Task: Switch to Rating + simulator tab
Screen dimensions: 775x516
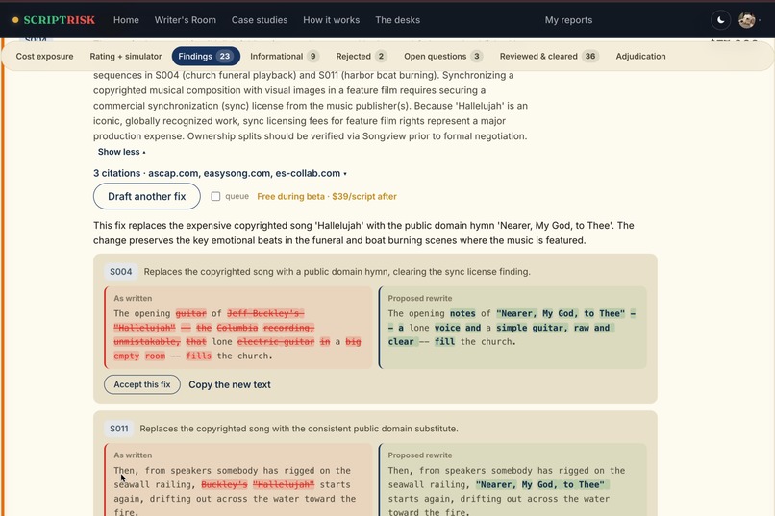Action: pyautogui.click(x=126, y=57)
